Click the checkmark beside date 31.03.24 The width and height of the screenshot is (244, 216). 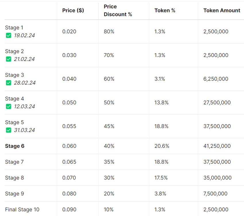[x=9, y=130]
